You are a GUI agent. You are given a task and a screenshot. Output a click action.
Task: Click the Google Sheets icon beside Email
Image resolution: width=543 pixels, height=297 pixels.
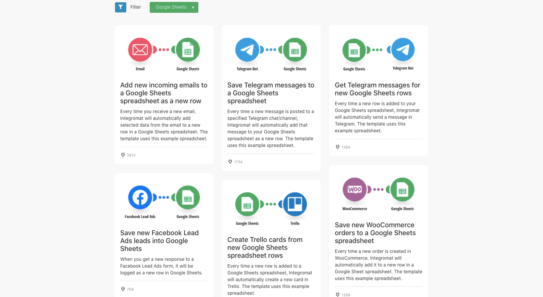[187, 49]
